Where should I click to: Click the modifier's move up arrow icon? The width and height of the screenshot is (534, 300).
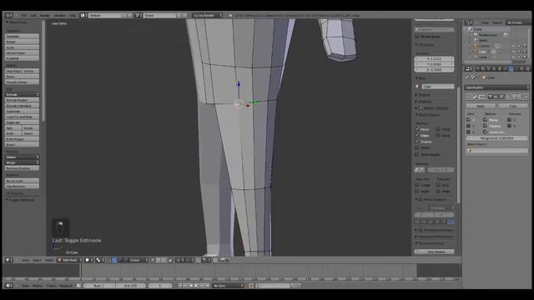pos(515,97)
